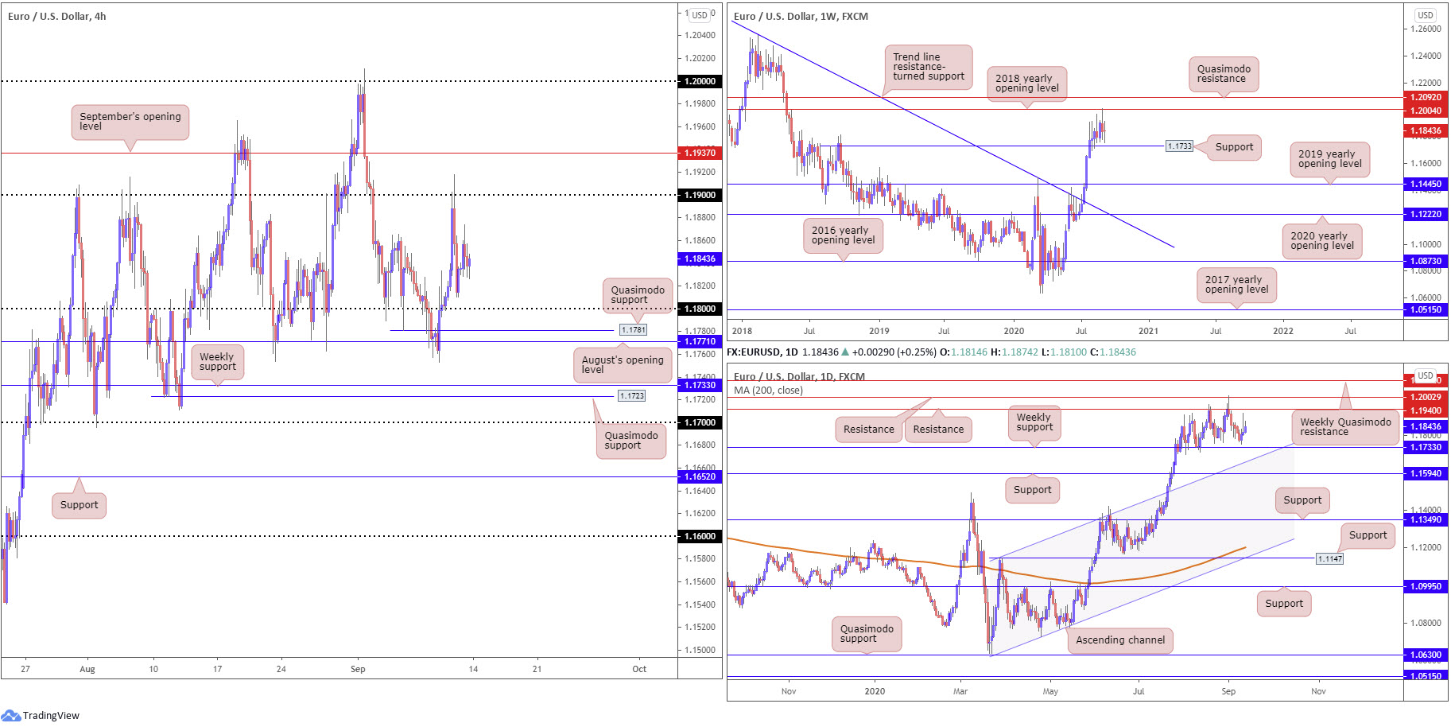Viewport: 1451px width, 727px height.
Task: Select the 'Euro / U.S. Dollar, 1W, FXCM' title
Action: point(801,16)
